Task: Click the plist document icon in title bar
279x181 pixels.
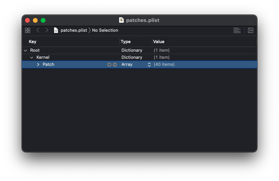Action: pos(121,20)
